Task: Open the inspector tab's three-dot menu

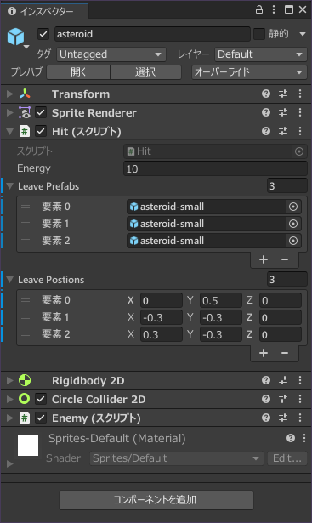Action: [274, 9]
